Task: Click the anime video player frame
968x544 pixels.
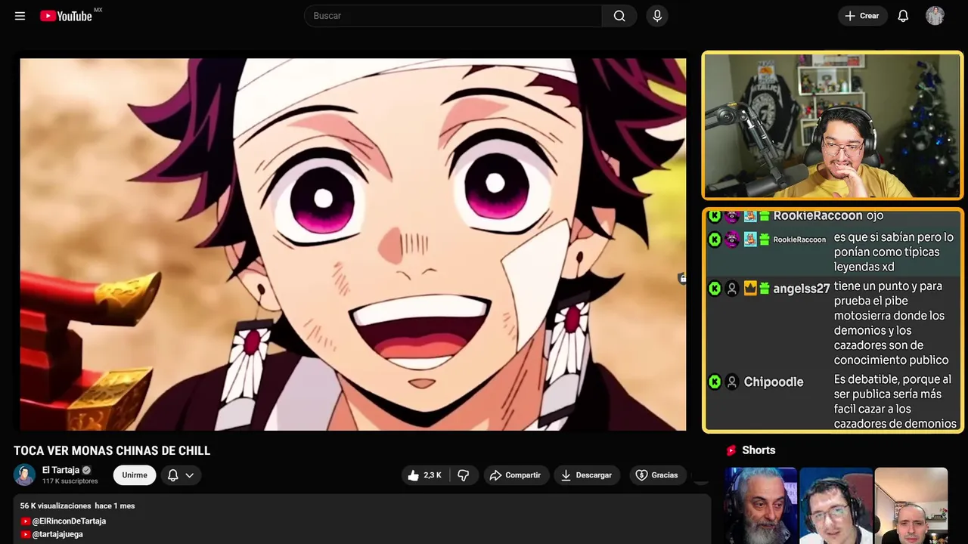Action: (x=353, y=244)
